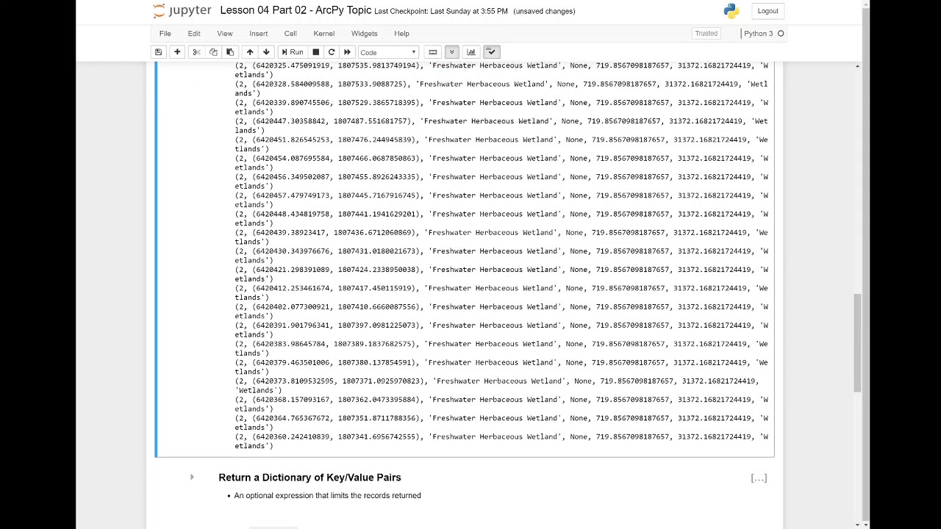The height and width of the screenshot is (529, 941).
Task: Open the Edit menu
Action: click(194, 33)
